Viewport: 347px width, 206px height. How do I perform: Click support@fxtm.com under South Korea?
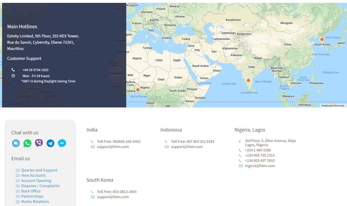(x=113, y=197)
